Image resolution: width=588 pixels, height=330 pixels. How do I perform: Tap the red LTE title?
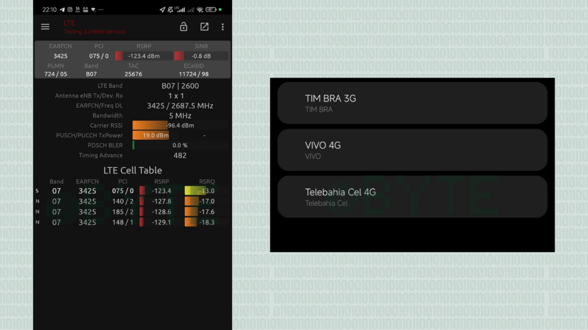[x=69, y=23]
